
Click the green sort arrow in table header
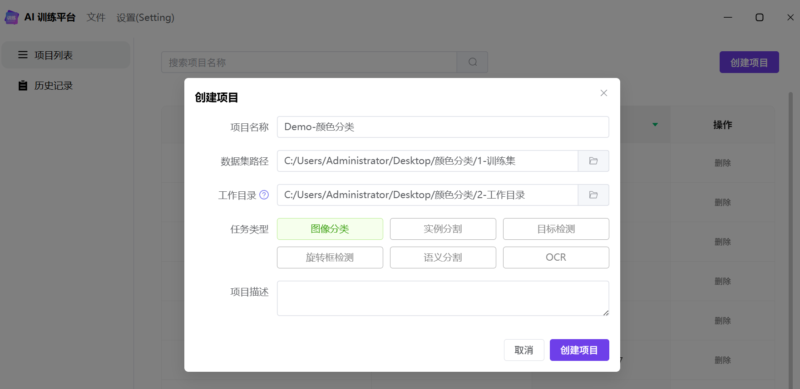655,125
